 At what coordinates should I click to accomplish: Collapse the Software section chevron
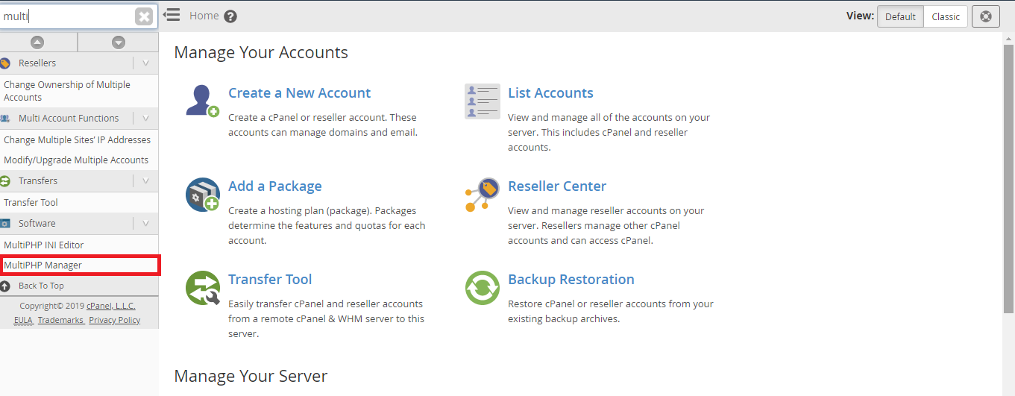[145, 224]
